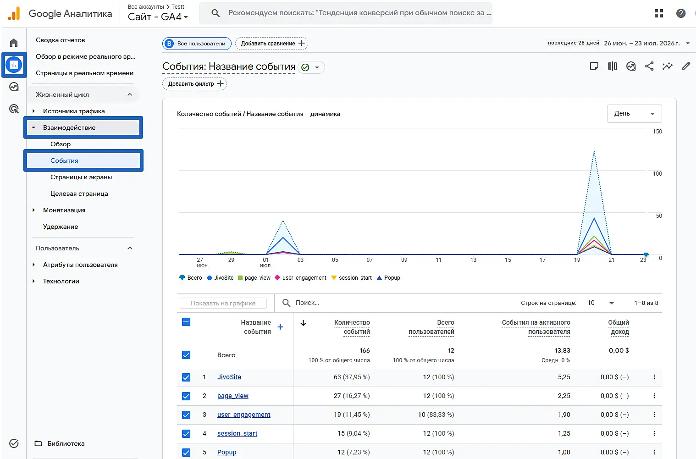Viewport: 696px width, 459px height.
Task: Uncheck the page_view row checkbox
Action: coord(186,396)
